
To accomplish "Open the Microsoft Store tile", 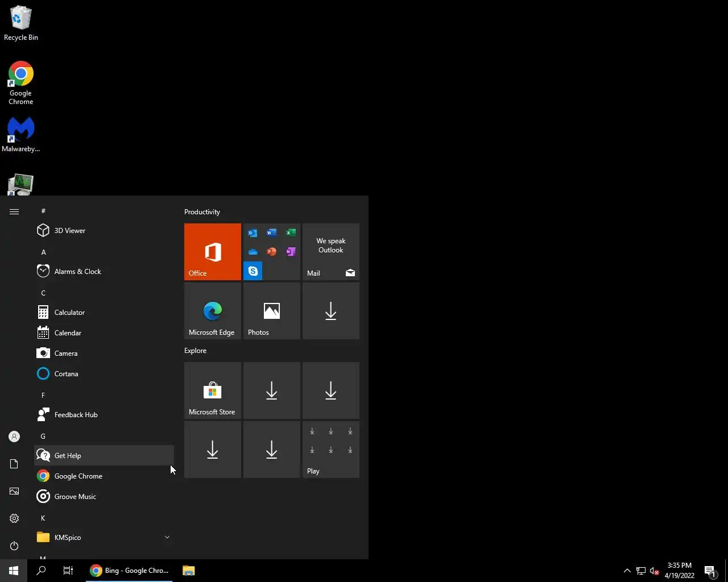I will click(x=213, y=390).
